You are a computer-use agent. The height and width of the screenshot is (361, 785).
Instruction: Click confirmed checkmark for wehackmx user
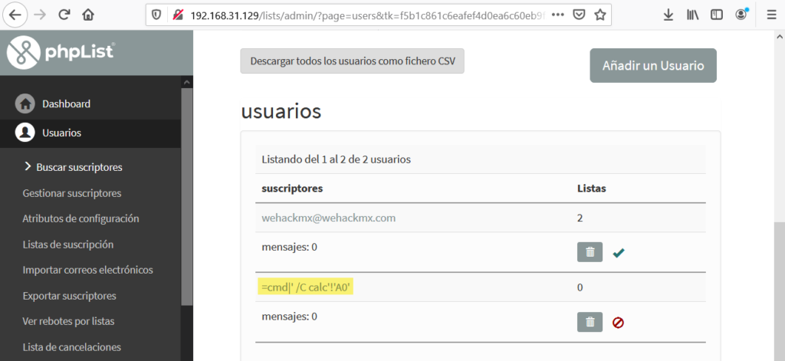pyautogui.click(x=619, y=253)
